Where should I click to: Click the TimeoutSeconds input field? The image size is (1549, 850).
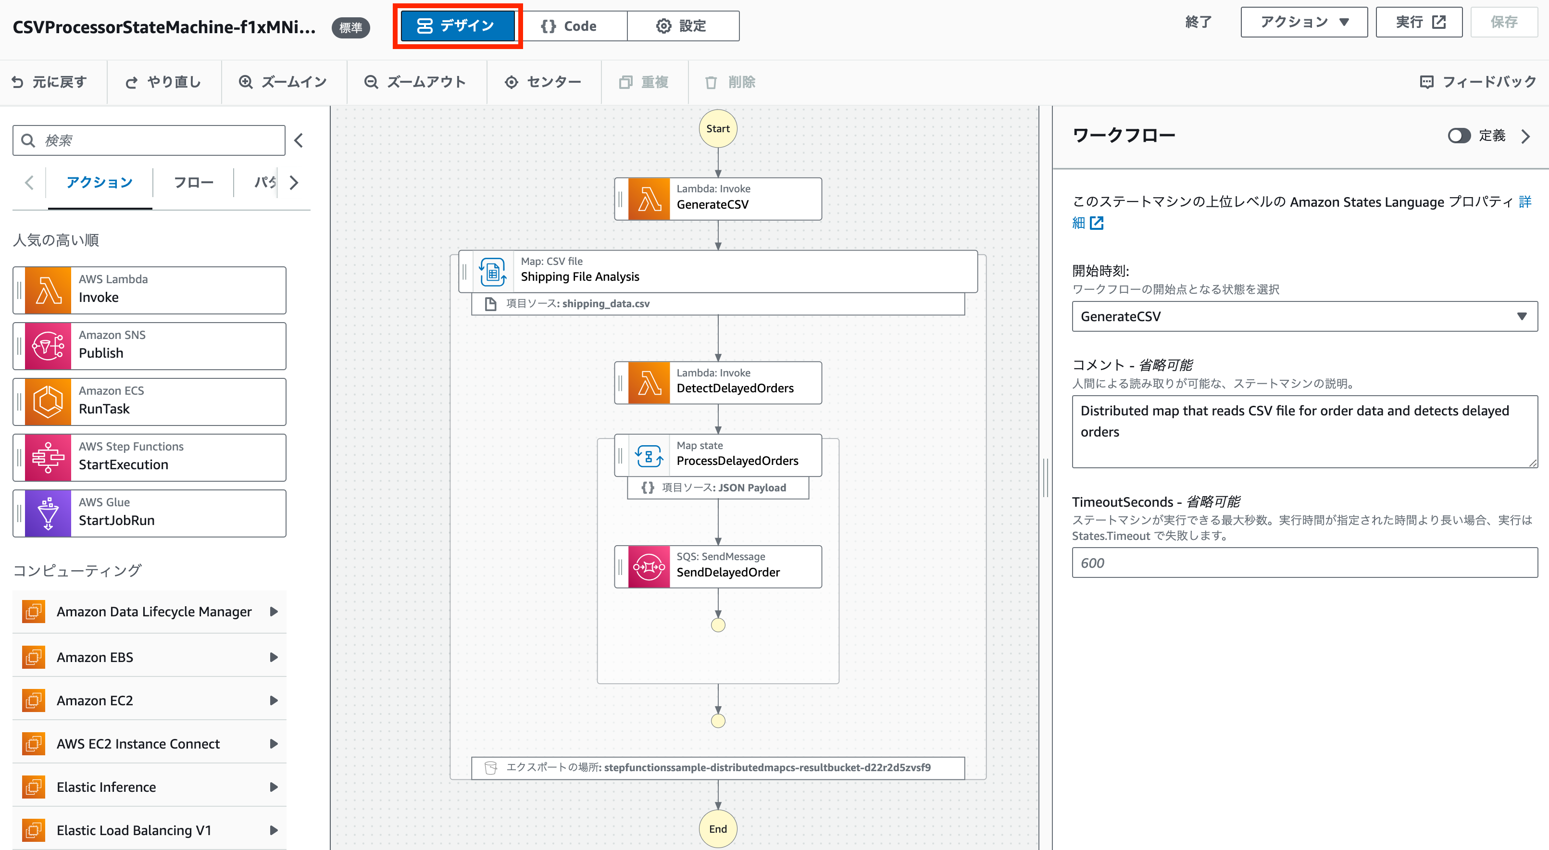[x=1304, y=562]
